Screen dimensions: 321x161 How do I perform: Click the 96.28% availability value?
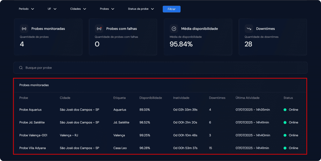pyautogui.click(x=145, y=148)
